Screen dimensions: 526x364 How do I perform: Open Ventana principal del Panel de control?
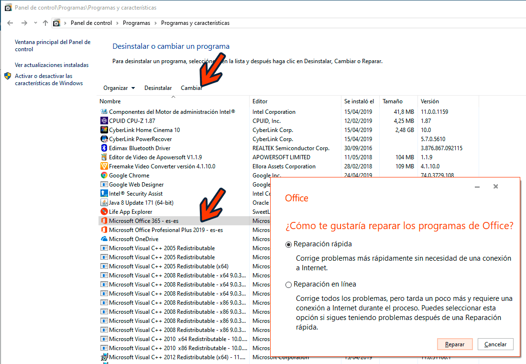(53, 45)
